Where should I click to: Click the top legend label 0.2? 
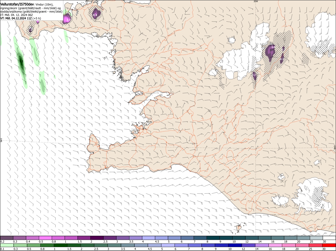2,242
